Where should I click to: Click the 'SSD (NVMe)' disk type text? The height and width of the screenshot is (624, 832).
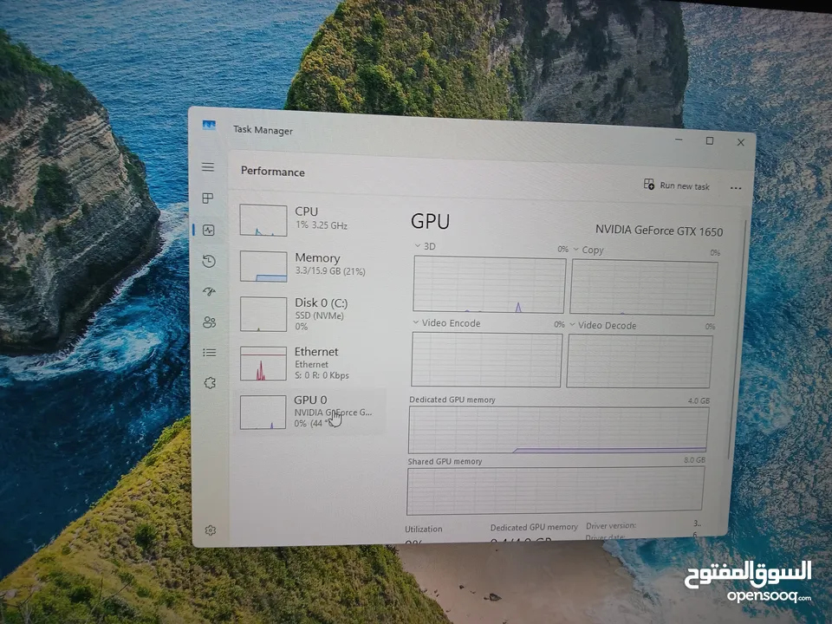[x=320, y=315]
